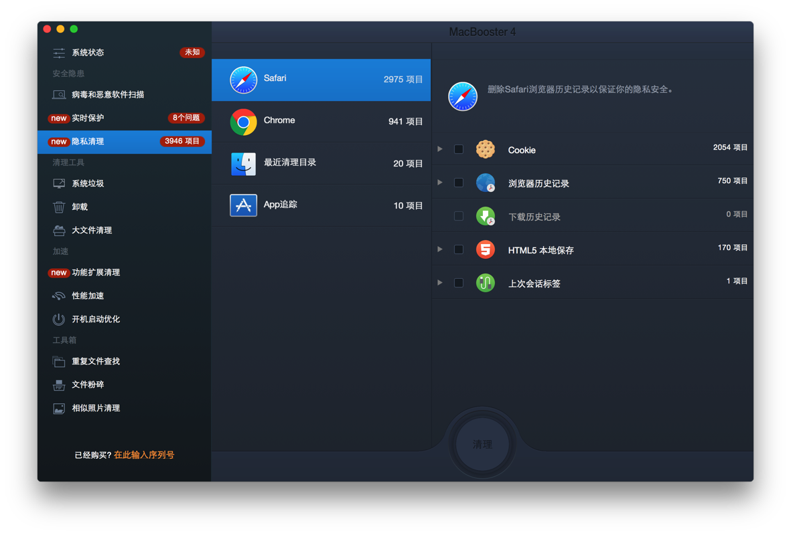Image resolution: width=791 pixels, height=535 pixels.
Task: Expand the HTML5 本地保存 disclosure triangle
Action: [x=440, y=249]
